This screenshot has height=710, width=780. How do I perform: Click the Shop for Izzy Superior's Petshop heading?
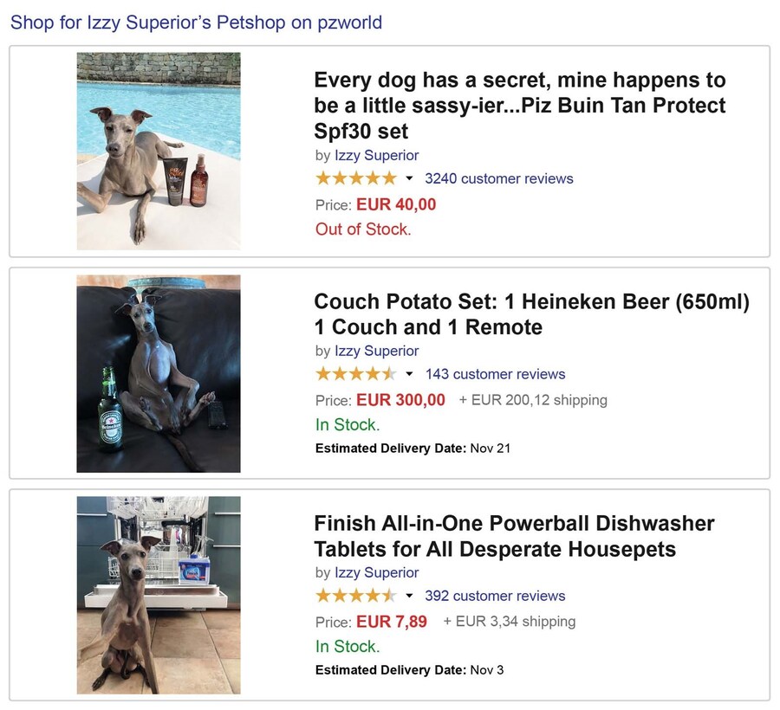point(196,23)
